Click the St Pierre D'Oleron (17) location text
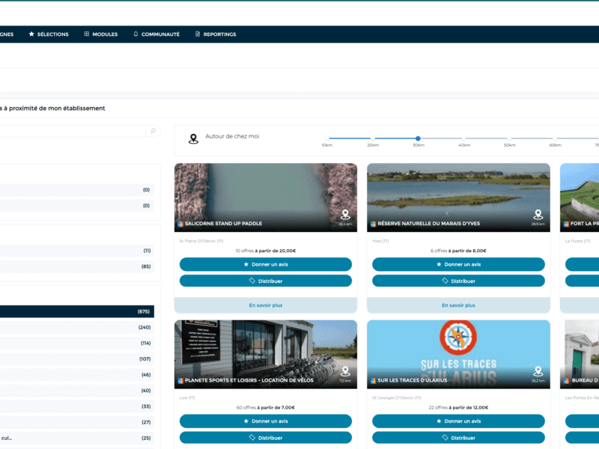Image resolution: width=599 pixels, height=449 pixels. [201, 241]
